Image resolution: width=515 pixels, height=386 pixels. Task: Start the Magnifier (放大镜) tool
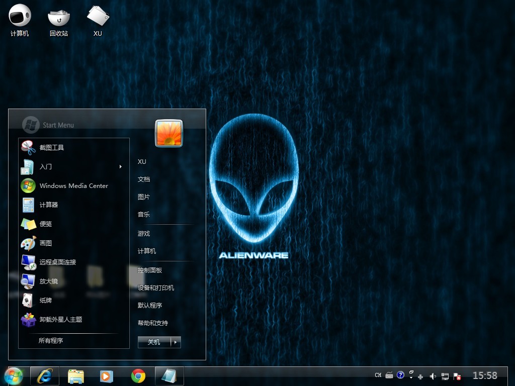[49, 281]
